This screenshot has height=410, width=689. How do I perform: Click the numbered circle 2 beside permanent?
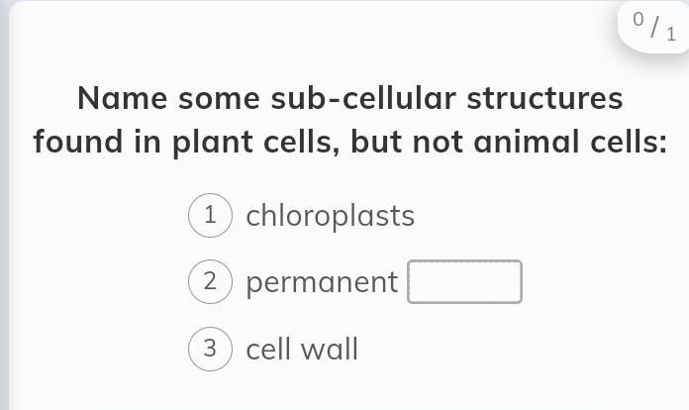click(210, 282)
